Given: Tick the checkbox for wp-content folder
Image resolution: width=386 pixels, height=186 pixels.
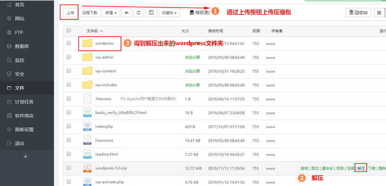Looking at the screenshot, I should [69, 71].
